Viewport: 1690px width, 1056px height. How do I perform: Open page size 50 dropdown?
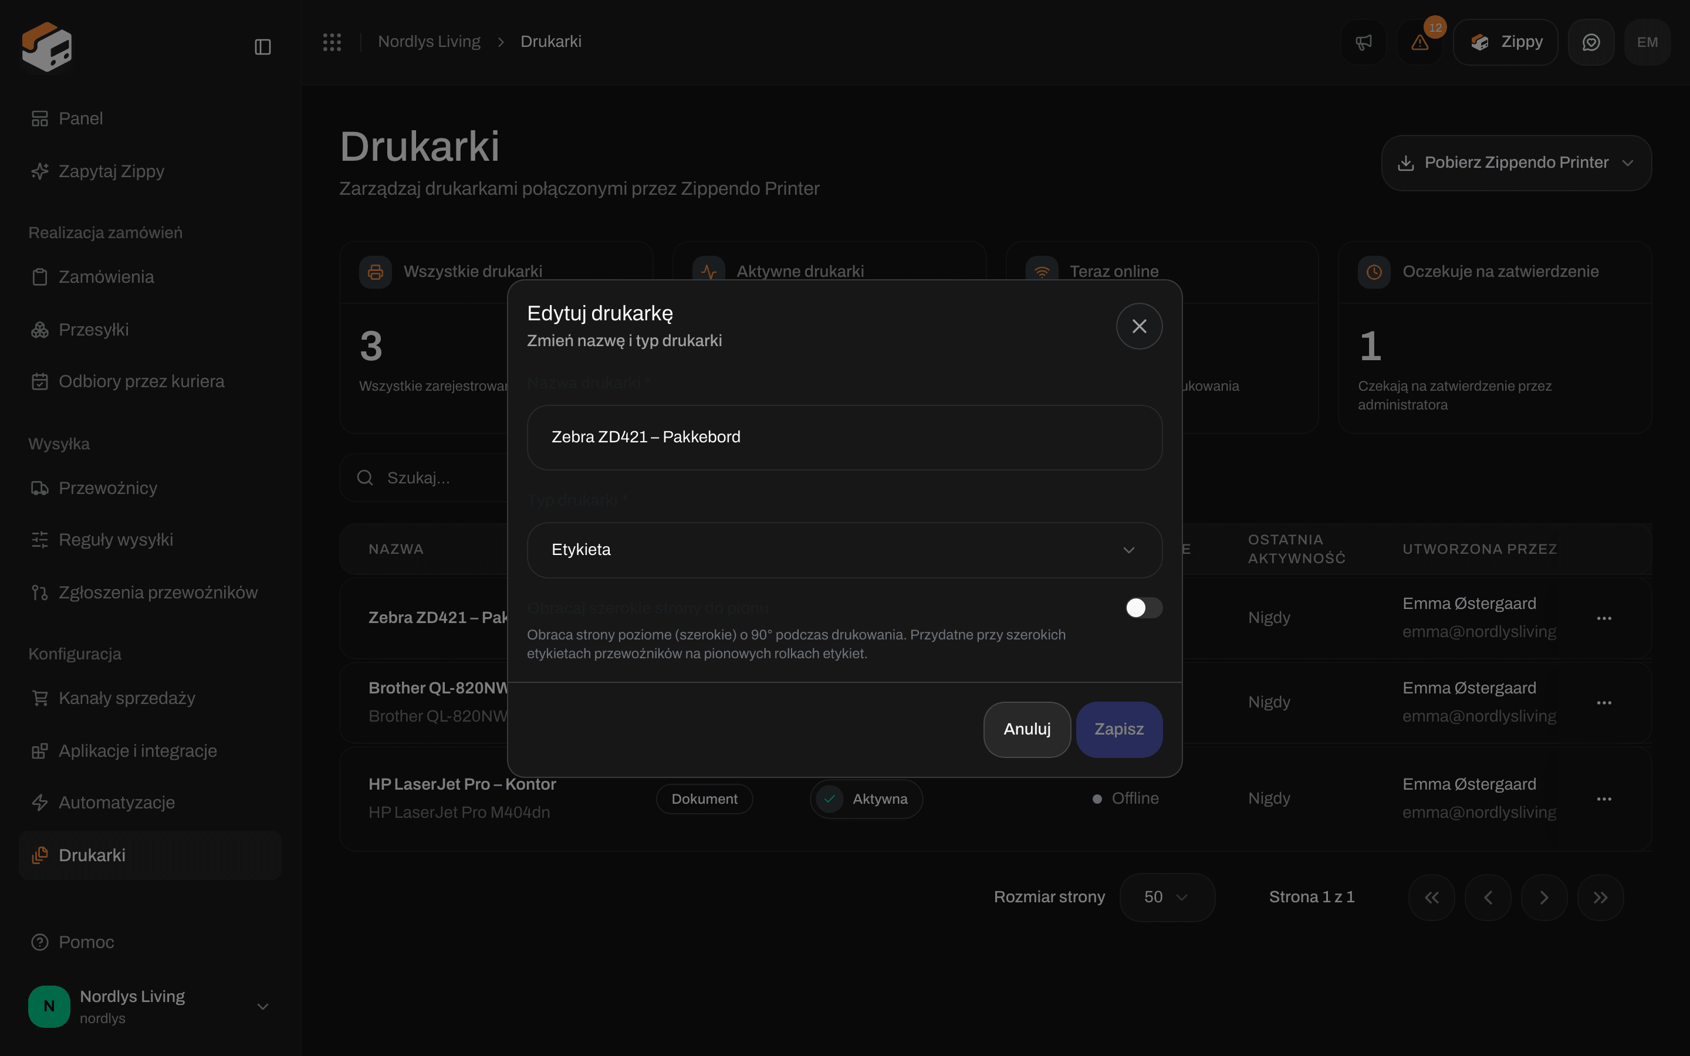[x=1167, y=898]
